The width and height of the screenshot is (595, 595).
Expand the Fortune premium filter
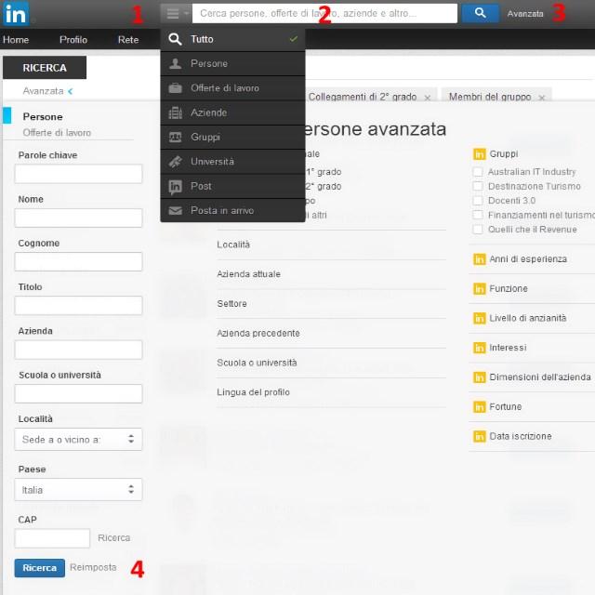click(505, 407)
